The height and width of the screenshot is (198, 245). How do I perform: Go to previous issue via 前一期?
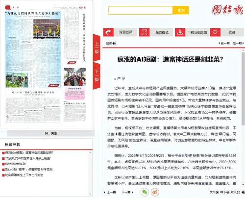tap(224, 43)
